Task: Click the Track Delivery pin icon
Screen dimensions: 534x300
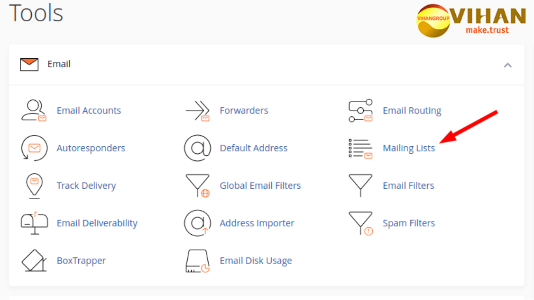Action: (34, 185)
